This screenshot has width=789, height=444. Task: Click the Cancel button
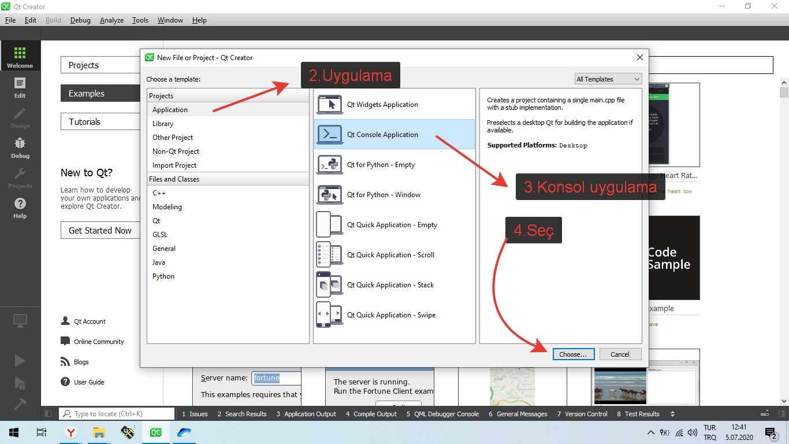tap(620, 354)
